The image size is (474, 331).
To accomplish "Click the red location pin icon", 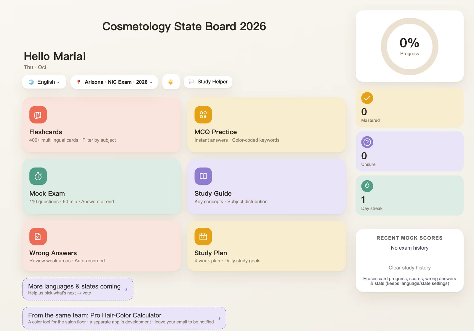I will coord(79,82).
